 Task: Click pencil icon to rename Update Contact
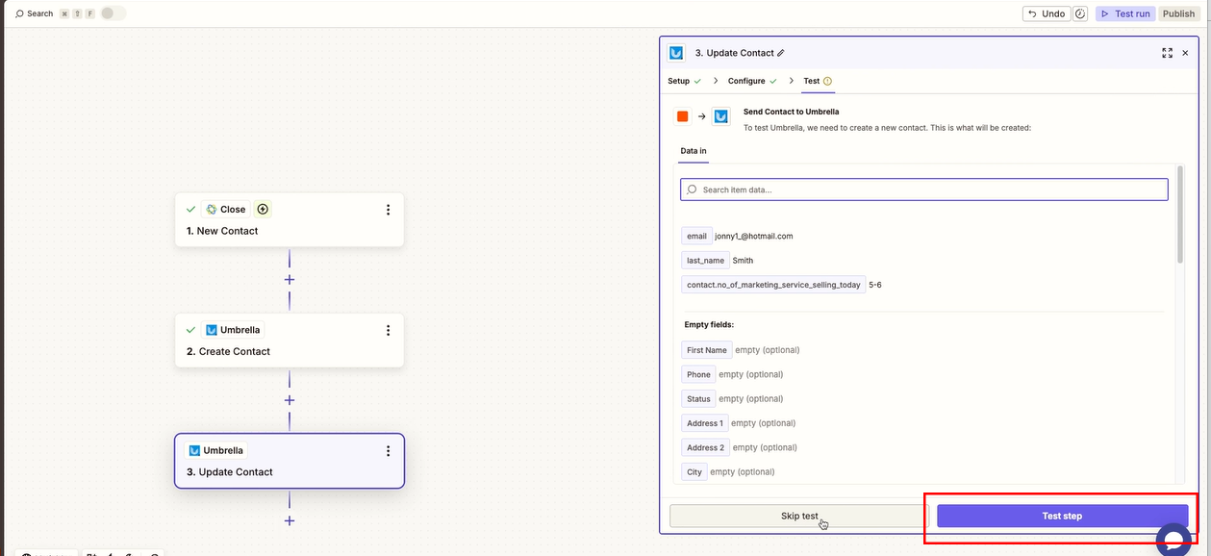781,53
